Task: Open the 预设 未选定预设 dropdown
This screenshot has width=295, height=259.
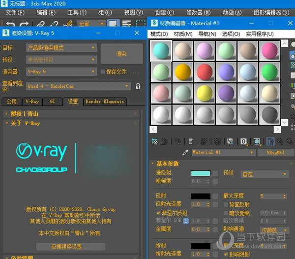Action: (x=61, y=60)
